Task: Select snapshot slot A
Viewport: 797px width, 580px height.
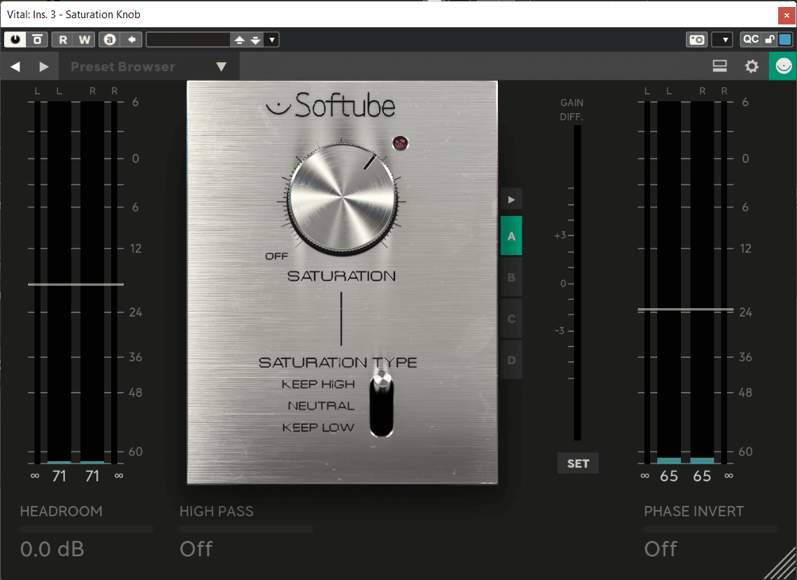Action: tap(511, 235)
